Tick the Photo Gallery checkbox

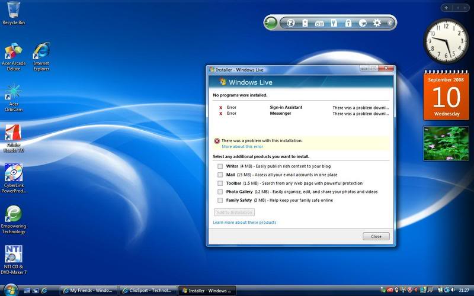coord(220,192)
